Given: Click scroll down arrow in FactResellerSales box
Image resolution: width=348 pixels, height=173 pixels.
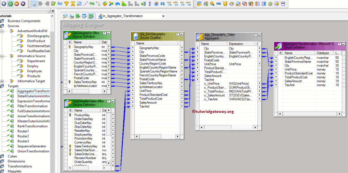Looking at the screenshot, I should pos(108,163).
